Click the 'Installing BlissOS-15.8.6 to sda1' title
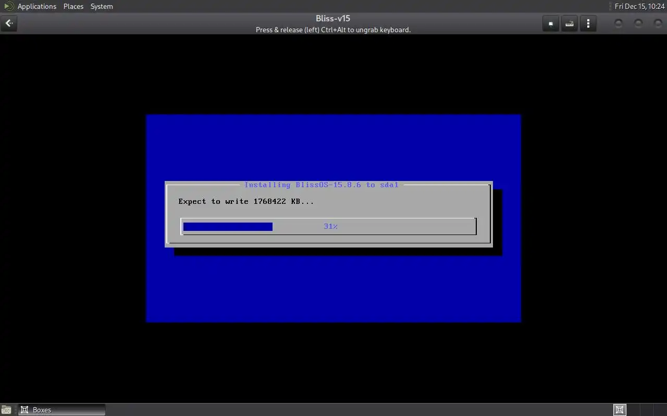This screenshot has width=667, height=416. pyautogui.click(x=322, y=185)
